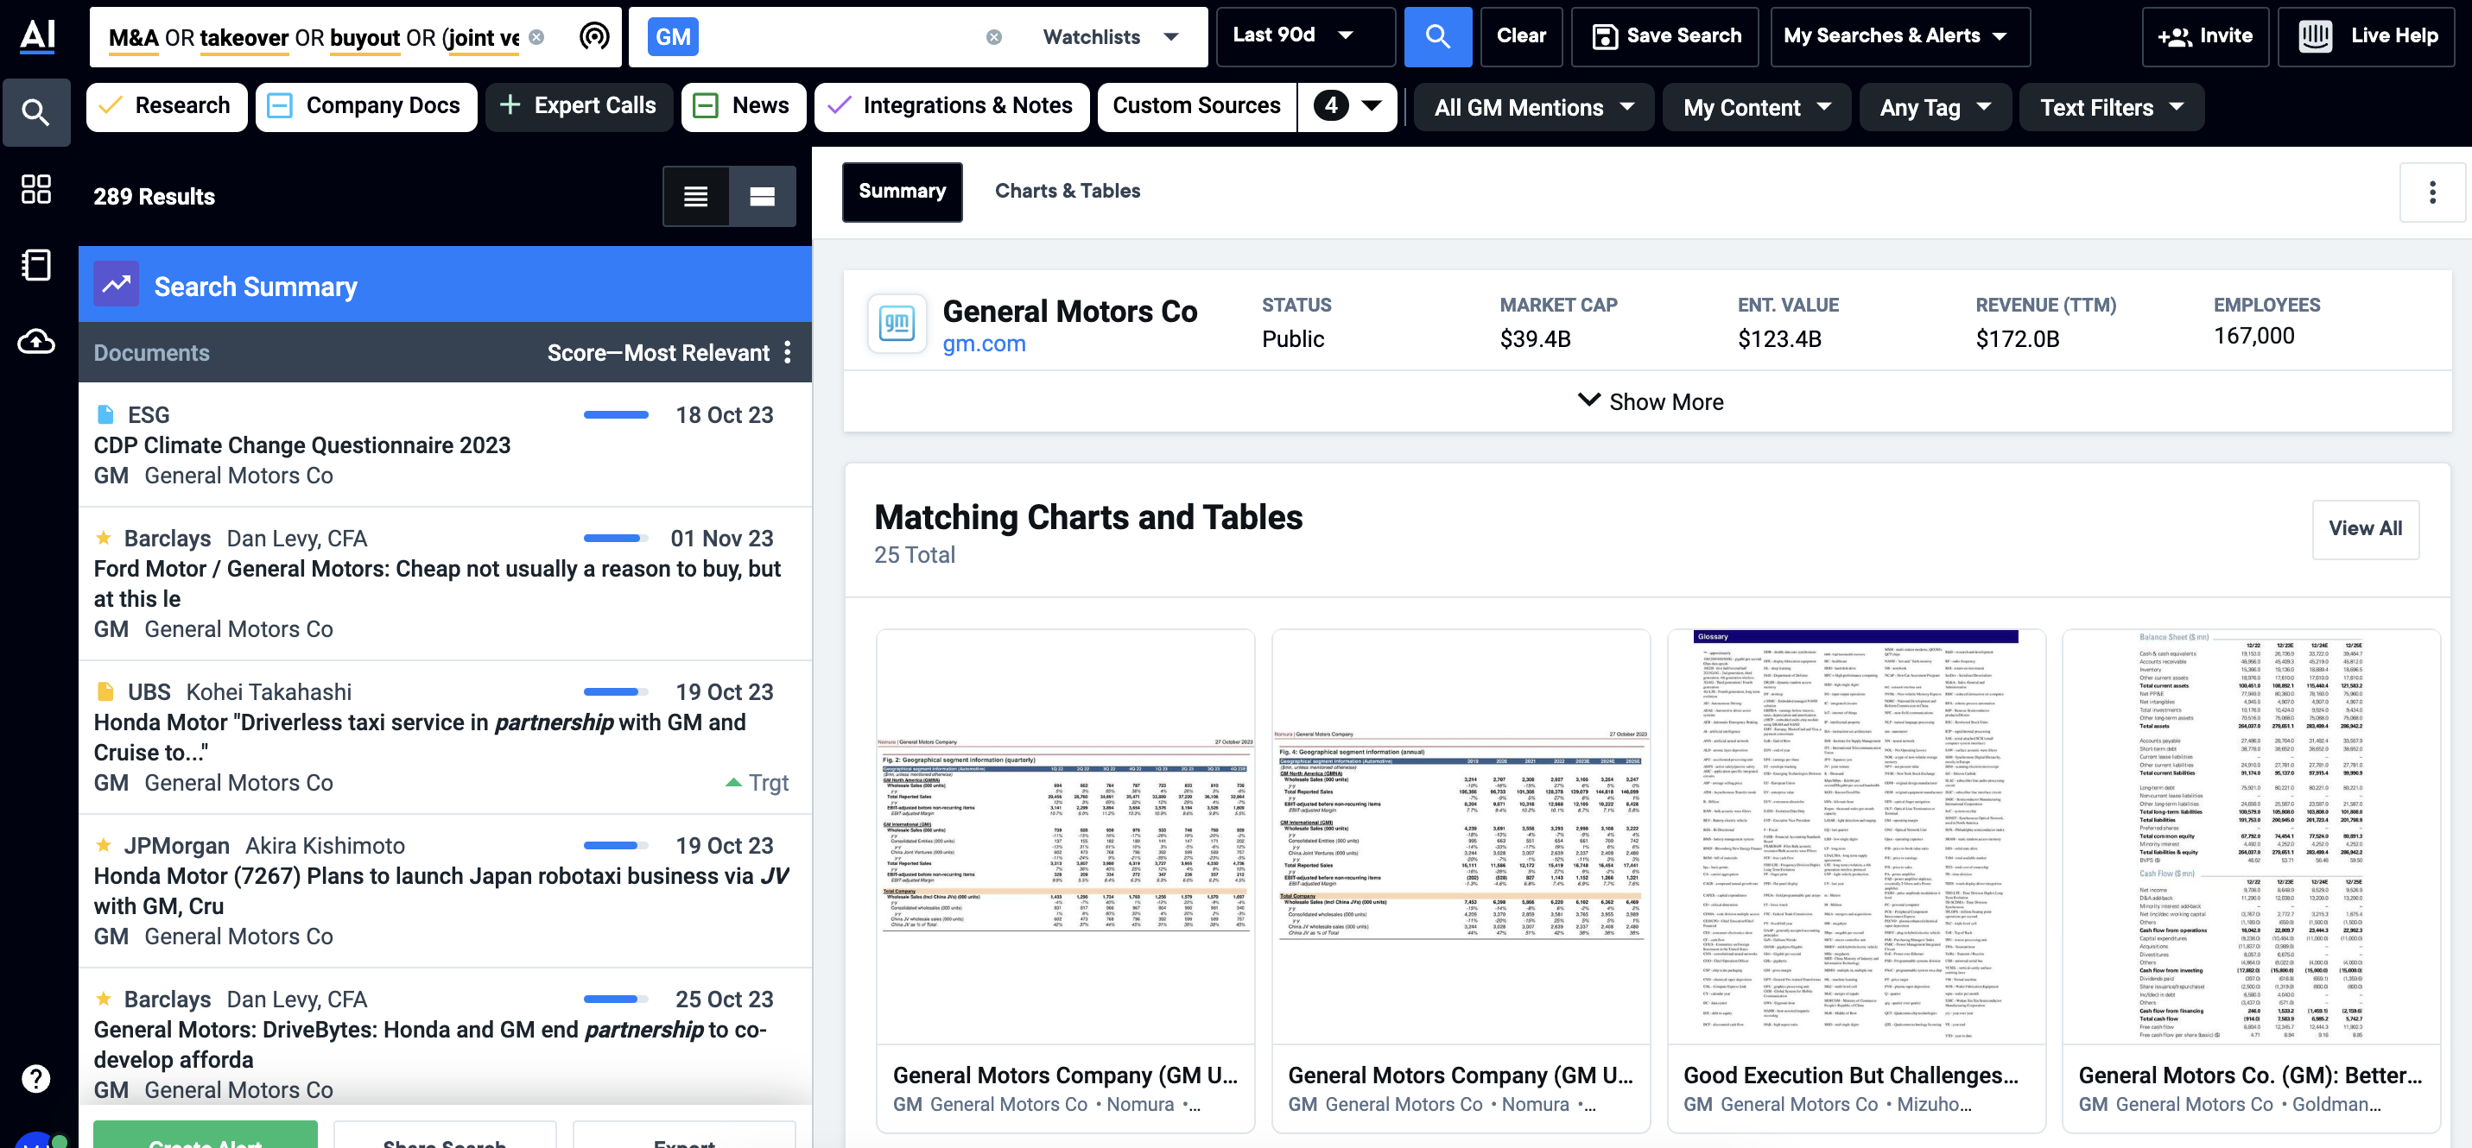Toggle the Research source filter
Image resolution: width=2472 pixels, height=1148 pixels.
167,106
